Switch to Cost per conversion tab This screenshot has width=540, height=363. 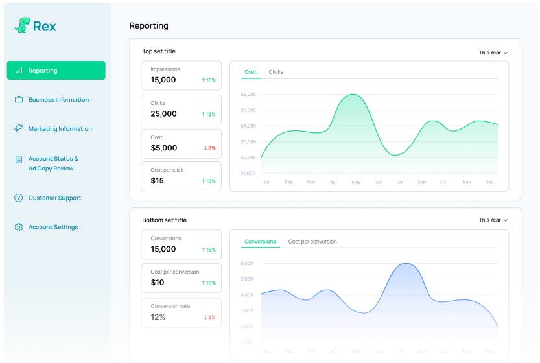(x=312, y=242)
